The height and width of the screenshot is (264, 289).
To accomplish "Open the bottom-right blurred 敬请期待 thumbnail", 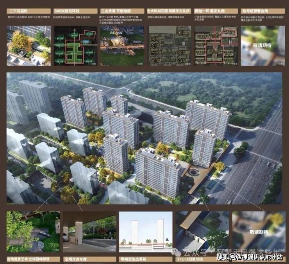I will pos(259,232).
